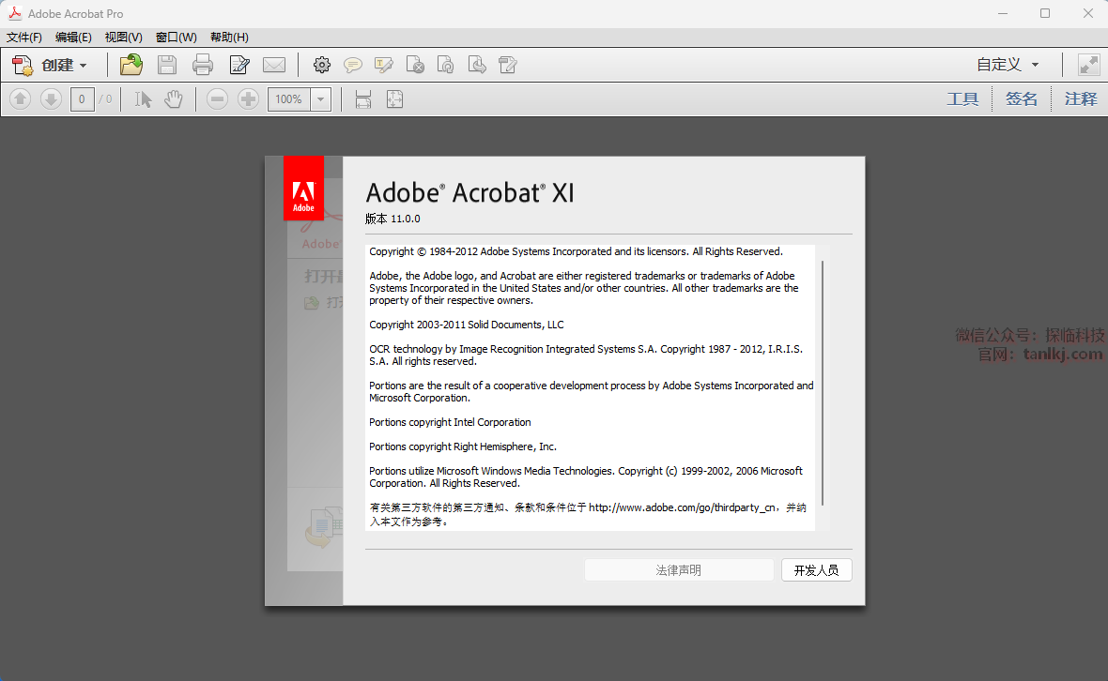
Task: Open the 注释 (Comment) panel
Action: [1081, 98]
